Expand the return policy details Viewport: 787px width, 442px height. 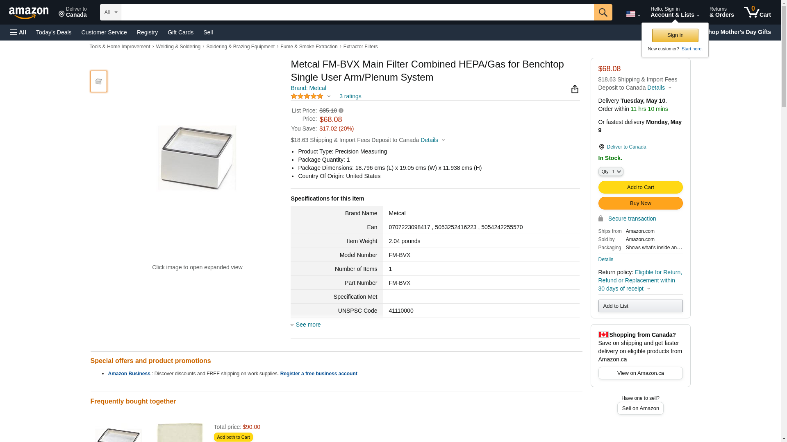(648, 289)
